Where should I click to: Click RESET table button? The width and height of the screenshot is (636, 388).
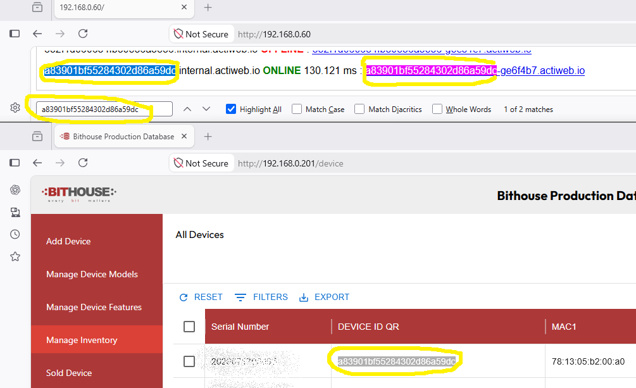point(201,297)
